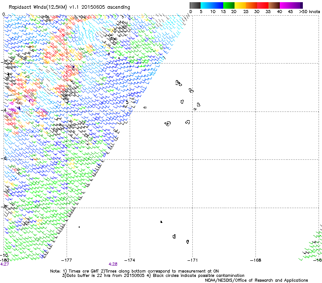Click the 4:28 pass time label
Image resolution: width=322 pixels, height=283 pixels.
(113, 264)
